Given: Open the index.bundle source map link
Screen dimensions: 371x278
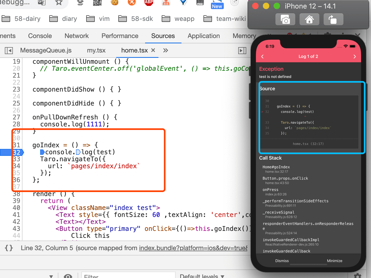Looking at the screenshot, I should pyautogui.click(x=193, y=248).
